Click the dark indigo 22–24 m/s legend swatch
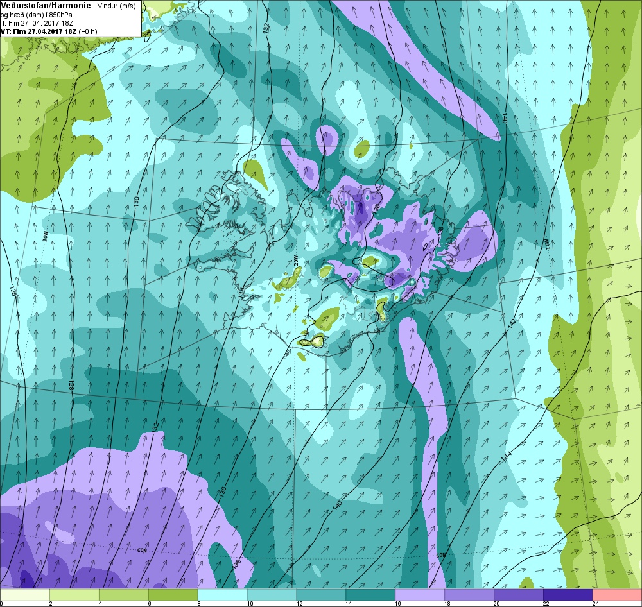 pos(568,594)
